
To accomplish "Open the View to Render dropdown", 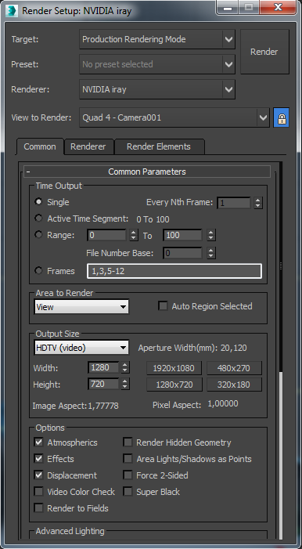I will point(174,117).
